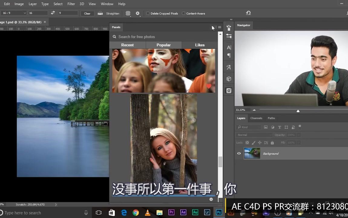Viewport: 348px width, 218px height.
Task: Open the Filter menu
Action: [71, 4]
